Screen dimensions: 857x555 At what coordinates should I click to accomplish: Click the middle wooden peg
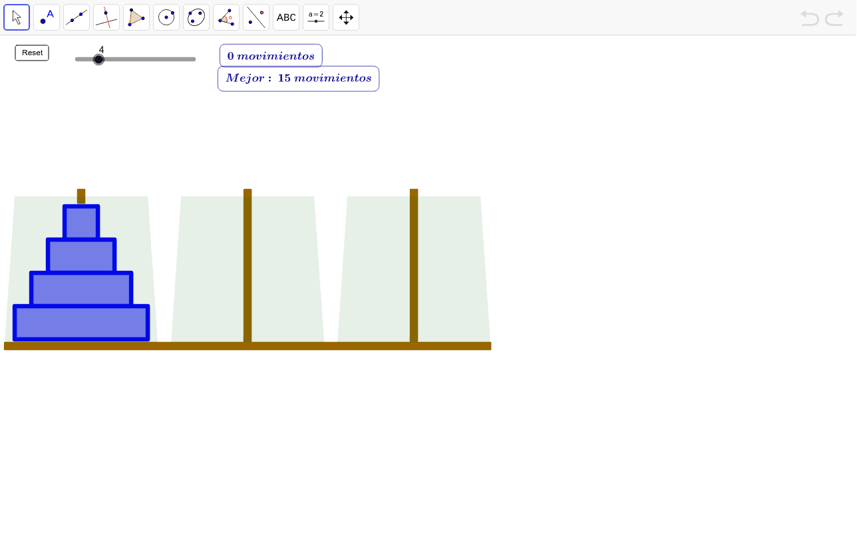coord(248,266)
